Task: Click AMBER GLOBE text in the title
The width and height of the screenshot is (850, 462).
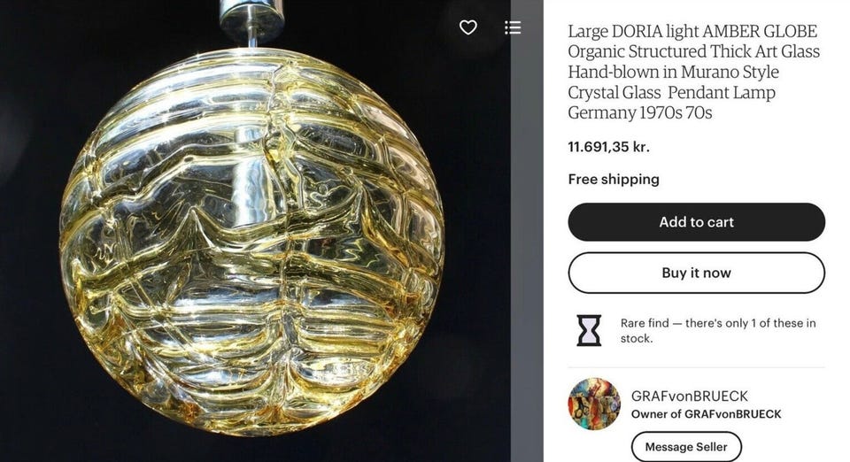Action: pyautogui.click(x=760, y=31)
